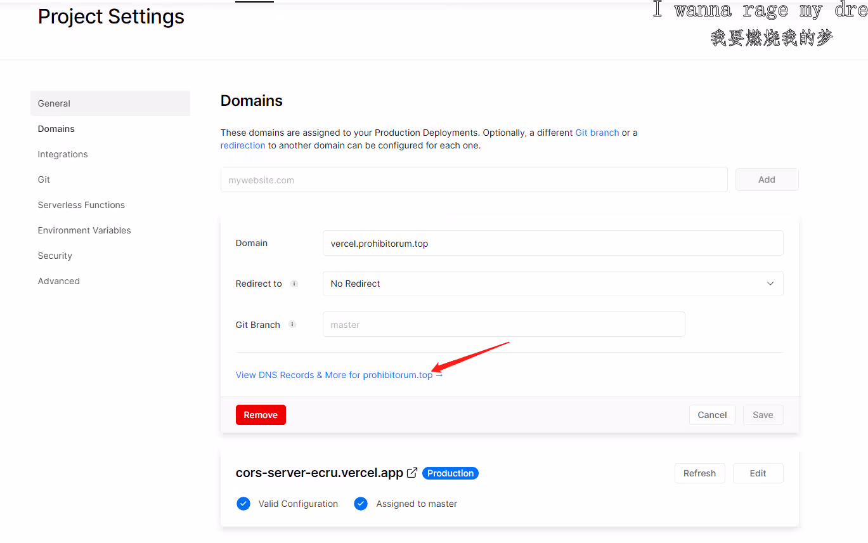868x543 pixels.
Task: Click info icon next to Redirect to
Action: click(x=294, y=284)
